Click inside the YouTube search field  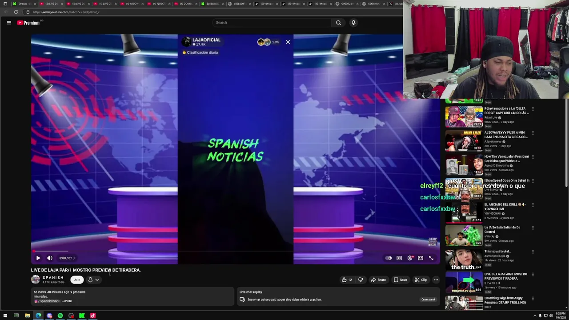click(x=272, y=23)
